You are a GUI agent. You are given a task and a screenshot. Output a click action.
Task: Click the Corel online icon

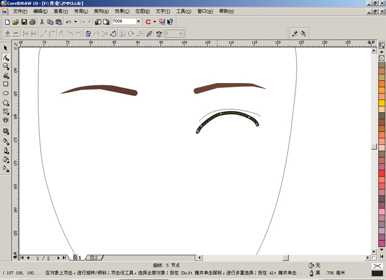[162, 22]
